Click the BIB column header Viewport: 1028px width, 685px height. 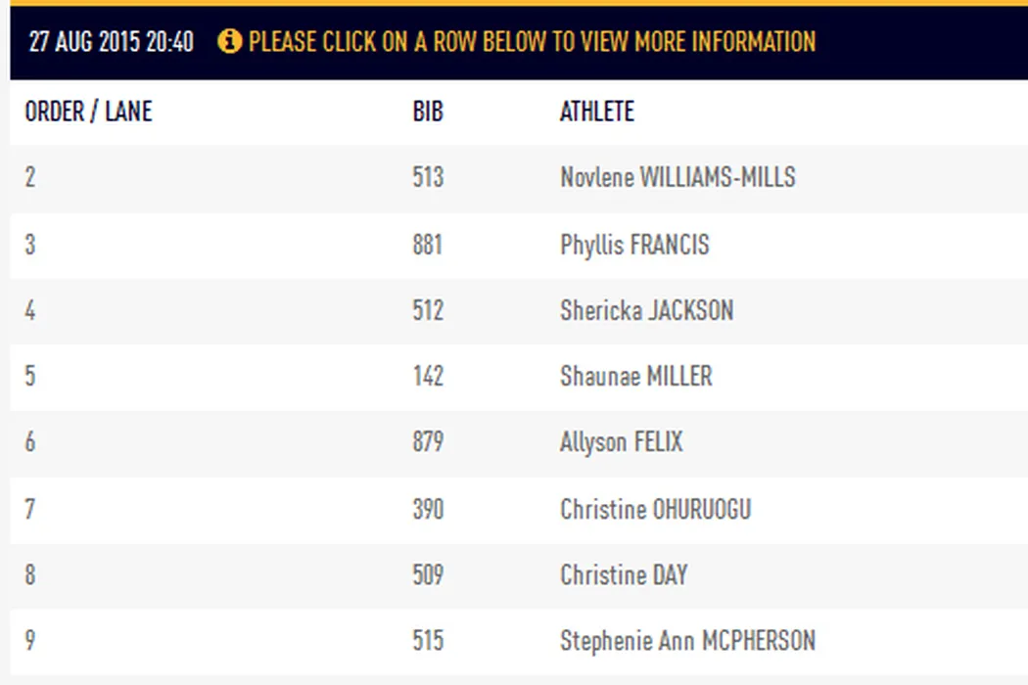point(428,112)
